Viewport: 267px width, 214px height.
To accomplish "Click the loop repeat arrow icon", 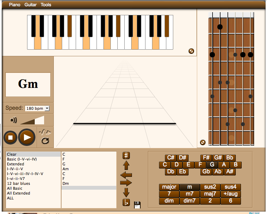I will 45,141.
